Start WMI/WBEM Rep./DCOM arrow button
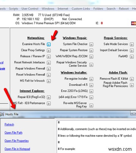This screenshot has width=136, height=153. tap(91, 57)
